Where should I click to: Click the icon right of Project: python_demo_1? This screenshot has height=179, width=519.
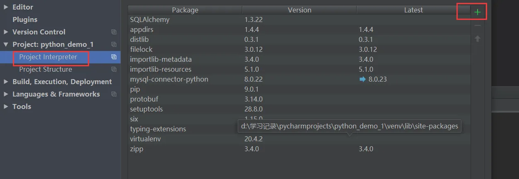coord(114,44)
